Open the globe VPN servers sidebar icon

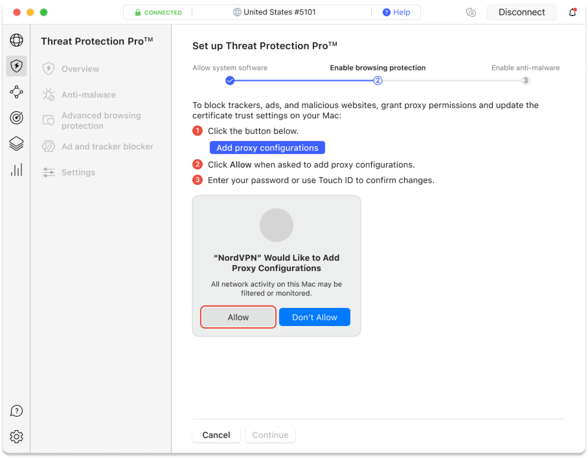point(17,40)
